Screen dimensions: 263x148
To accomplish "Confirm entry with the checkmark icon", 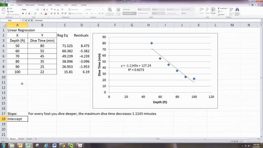I will (29, 20).
